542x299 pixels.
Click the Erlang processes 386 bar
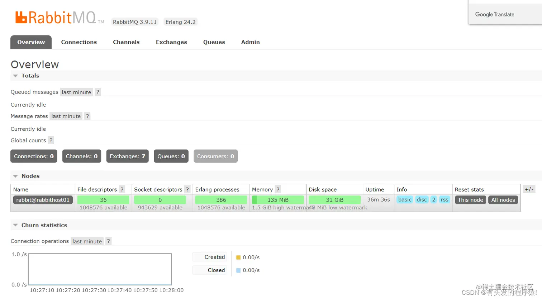[221, 200]
